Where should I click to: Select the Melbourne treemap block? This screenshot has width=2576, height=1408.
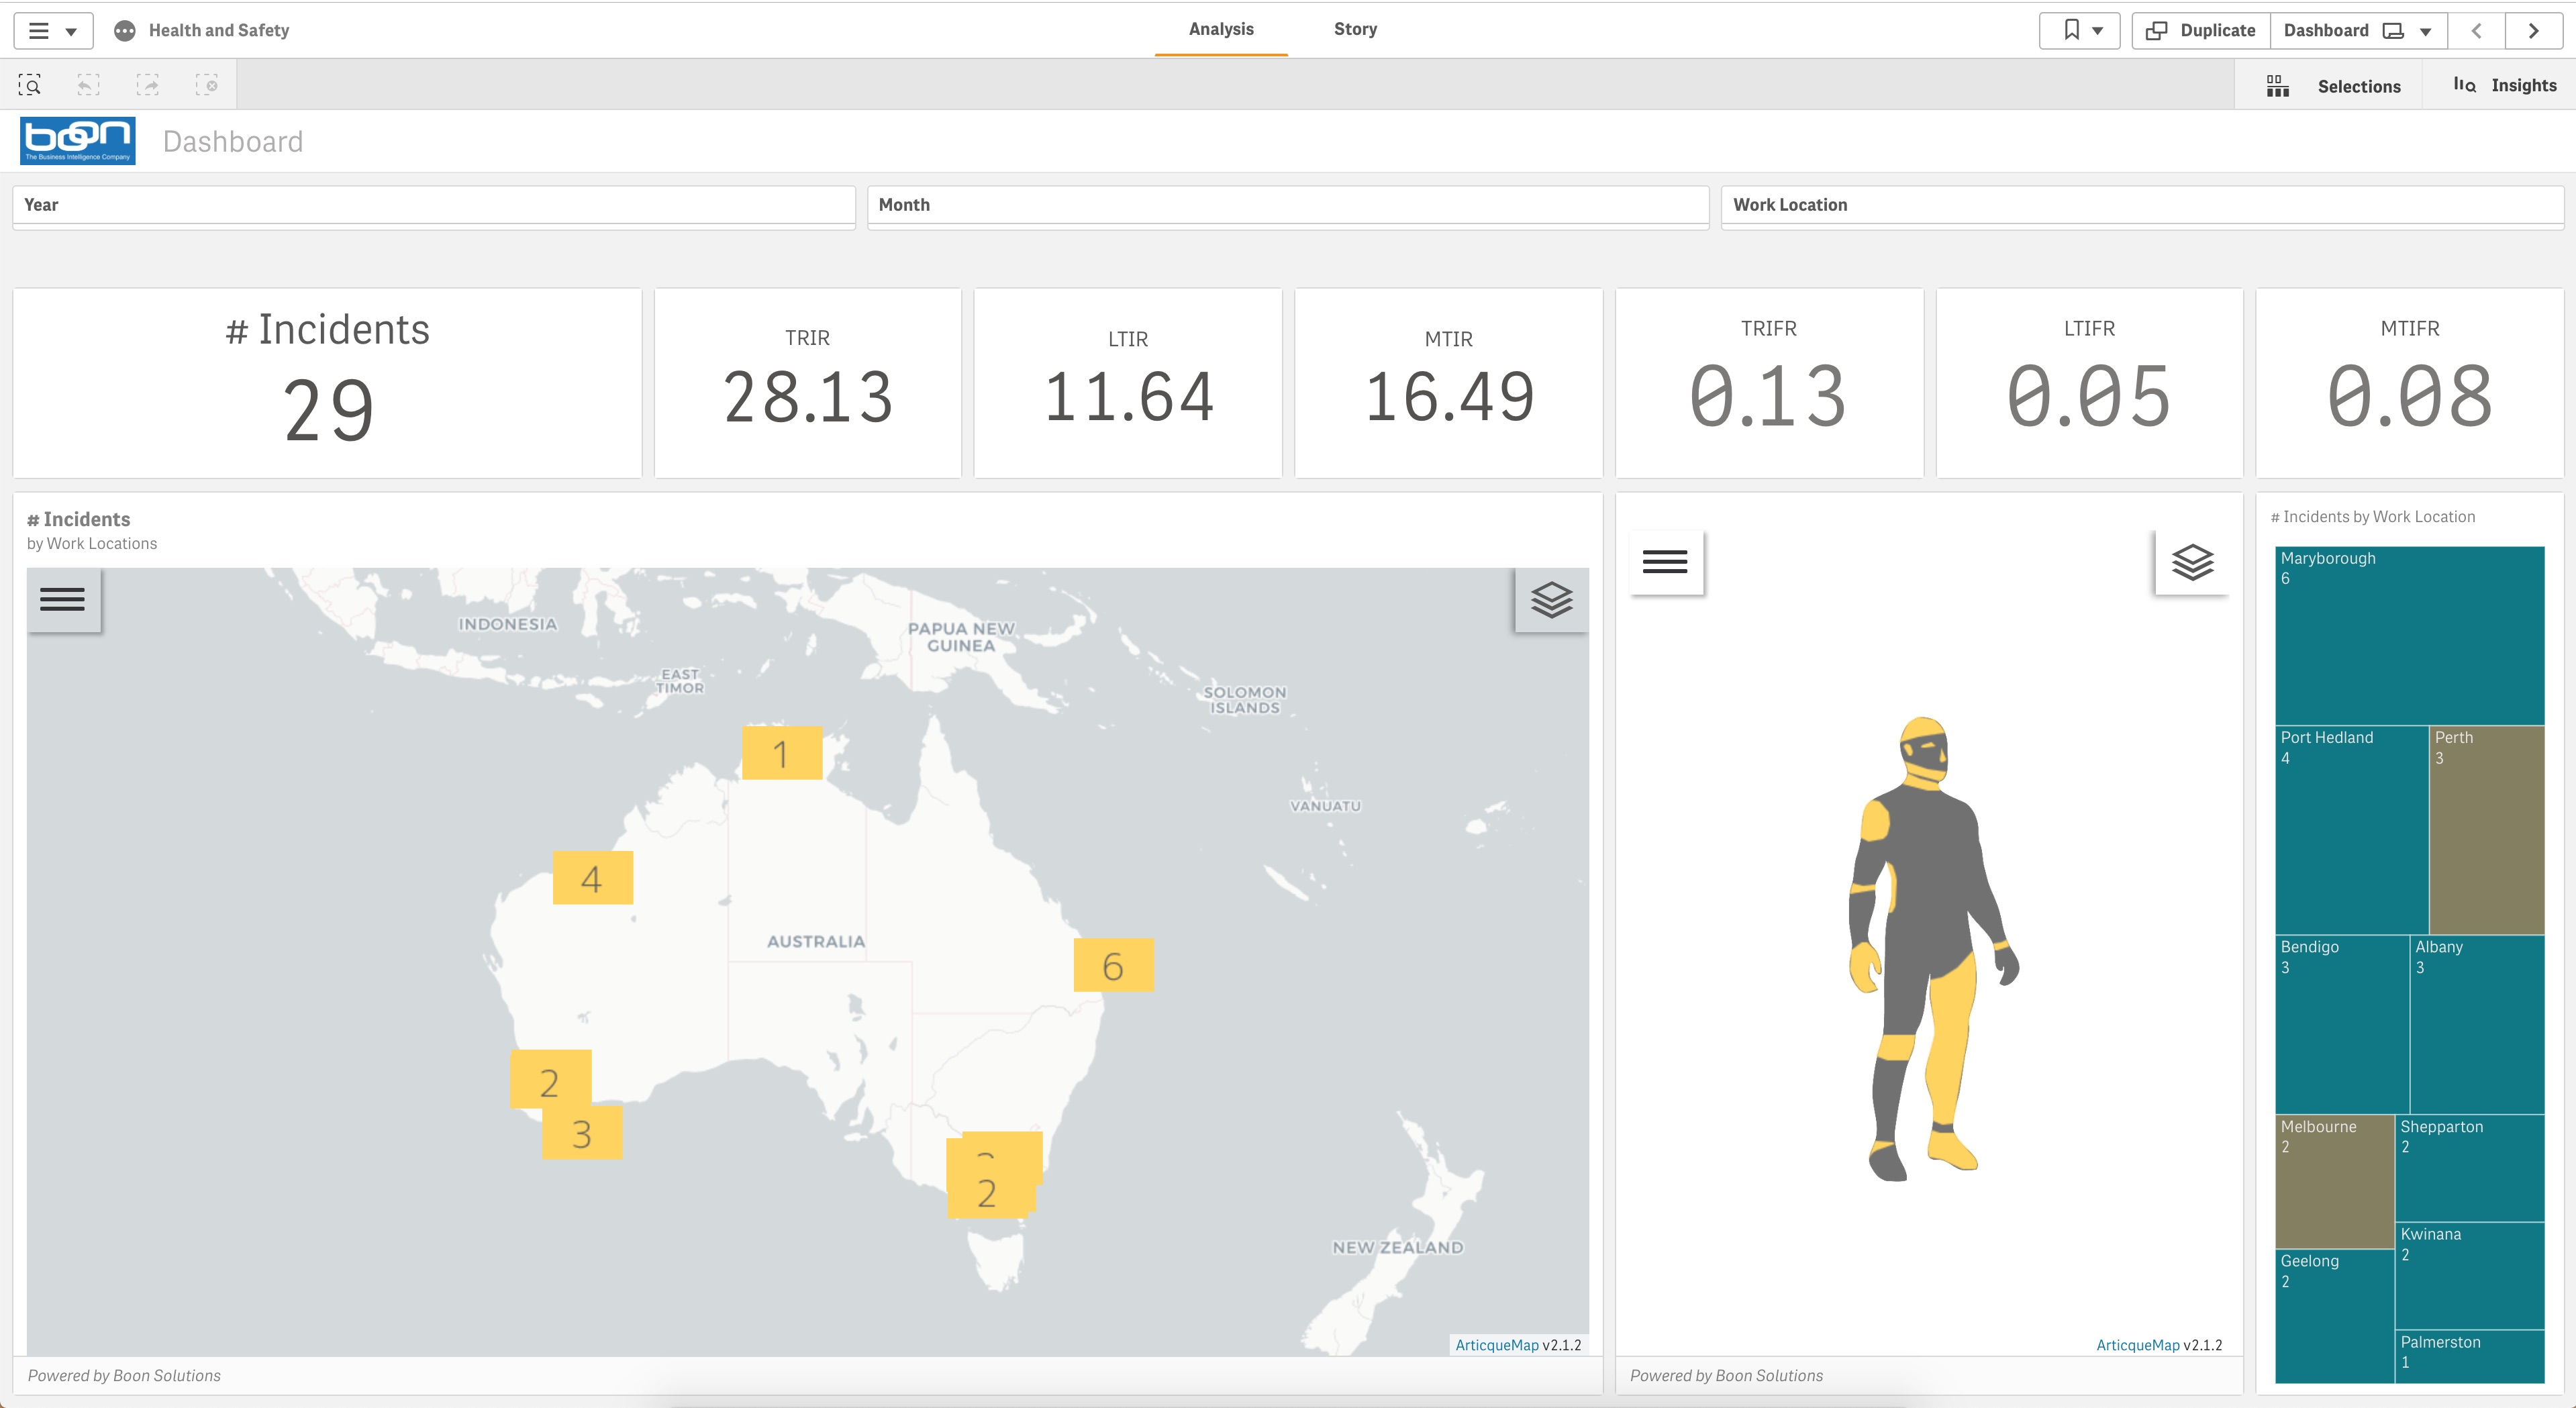[2335, 1181]
